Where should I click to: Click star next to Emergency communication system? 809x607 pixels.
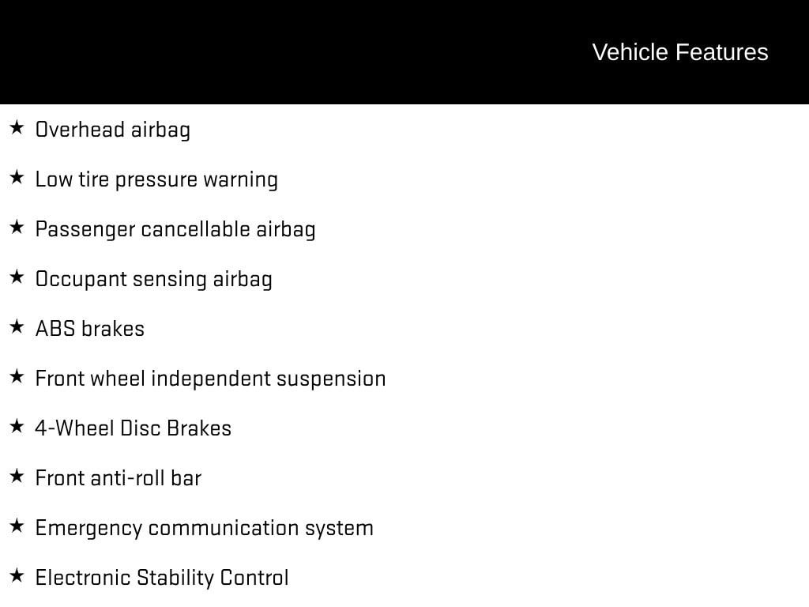coord(17,526)
